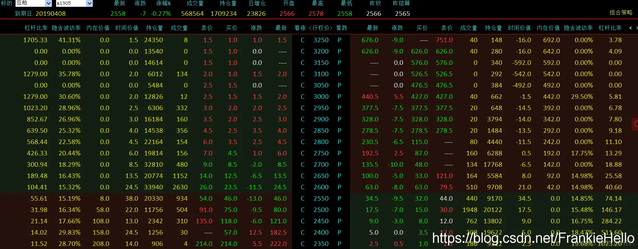This screenshot has width=638, height=249.
Task: Click call-side 成交量 table header
Action: tap(179, 28)
